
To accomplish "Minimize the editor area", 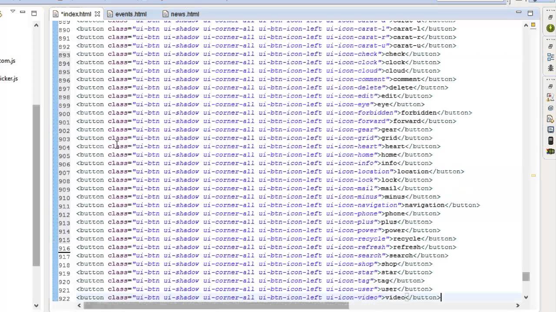I will 519,13.
